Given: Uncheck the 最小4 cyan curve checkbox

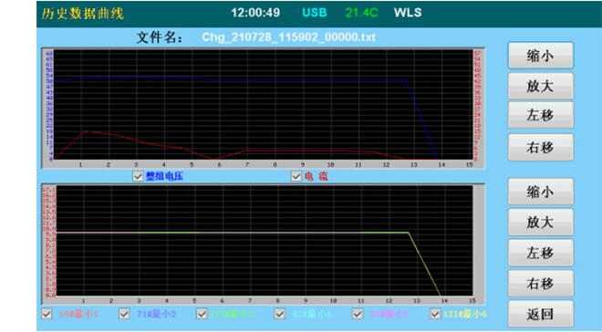Looking at the screenshot, I should click(279, 314).
